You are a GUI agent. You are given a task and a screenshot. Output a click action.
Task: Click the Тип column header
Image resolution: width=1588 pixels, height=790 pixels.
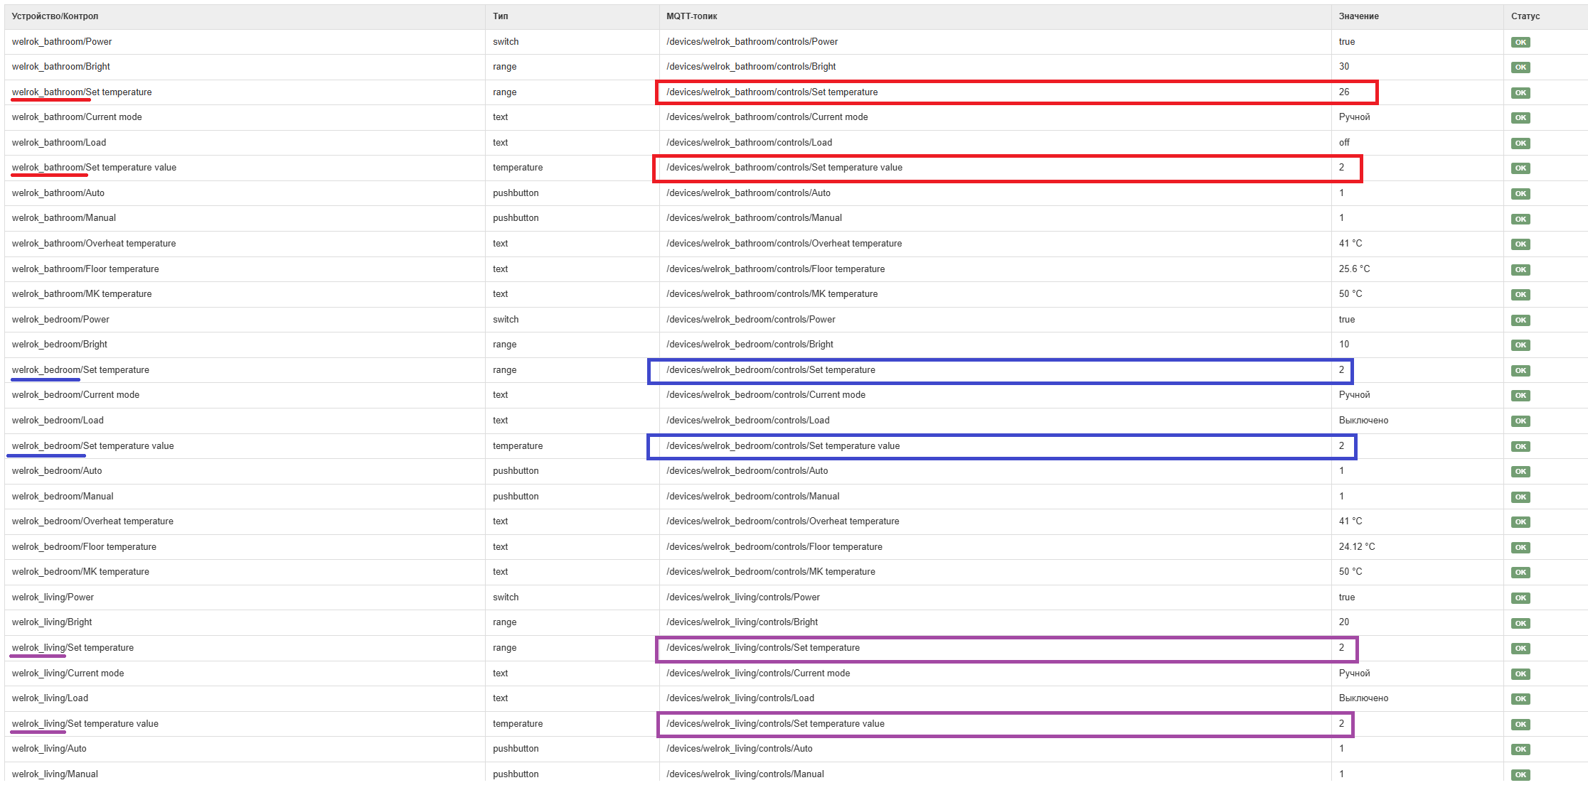500,16
